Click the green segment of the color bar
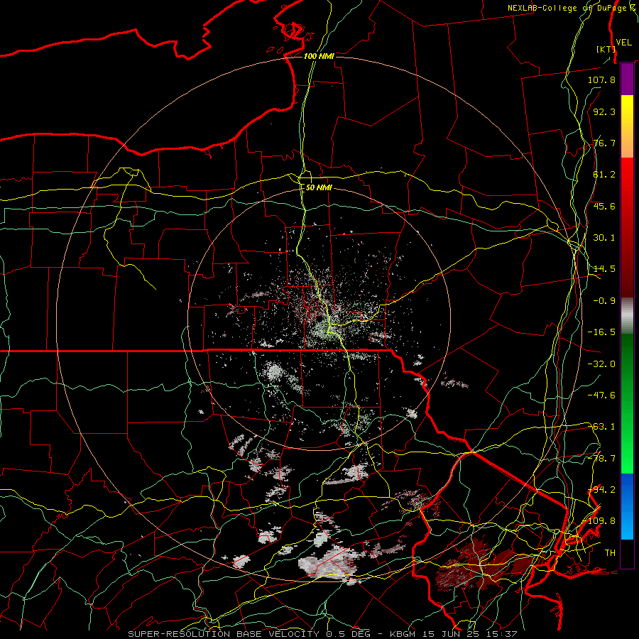 [627, 403]
